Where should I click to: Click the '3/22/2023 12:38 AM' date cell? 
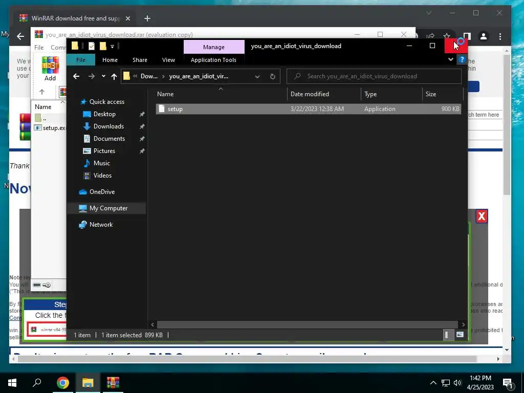[317, 109]
